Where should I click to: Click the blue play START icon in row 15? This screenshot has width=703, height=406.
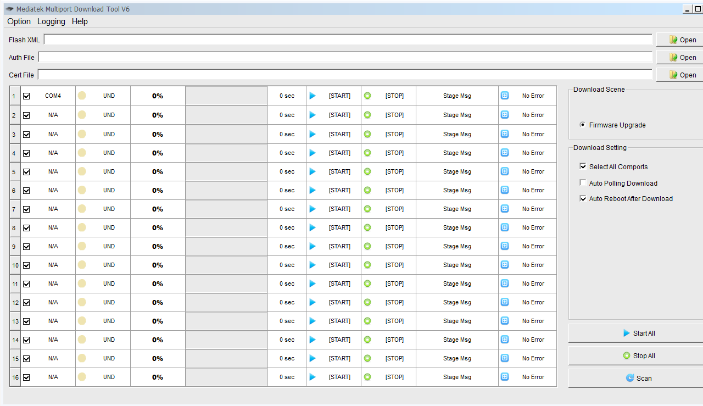[x=313, y=358]
